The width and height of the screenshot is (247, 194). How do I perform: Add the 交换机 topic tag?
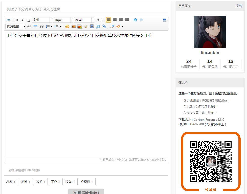(x=87, y=182)
